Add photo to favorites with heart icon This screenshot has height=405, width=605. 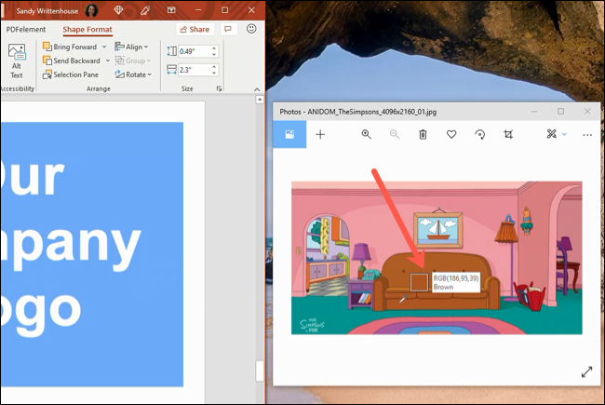tap(451, 135)
